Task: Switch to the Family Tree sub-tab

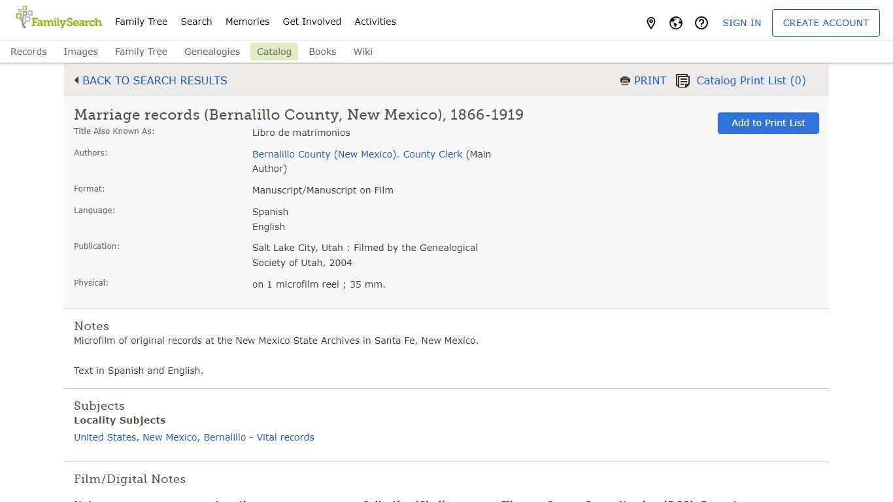Action: (x=141, y=52)
